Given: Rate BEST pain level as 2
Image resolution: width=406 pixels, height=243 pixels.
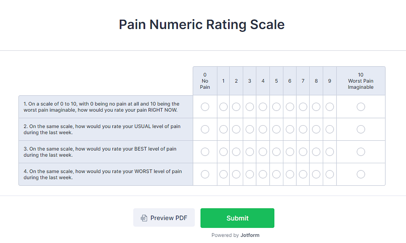Looking at the screenshot, I should pyautogui.click(x=236, y=152).
